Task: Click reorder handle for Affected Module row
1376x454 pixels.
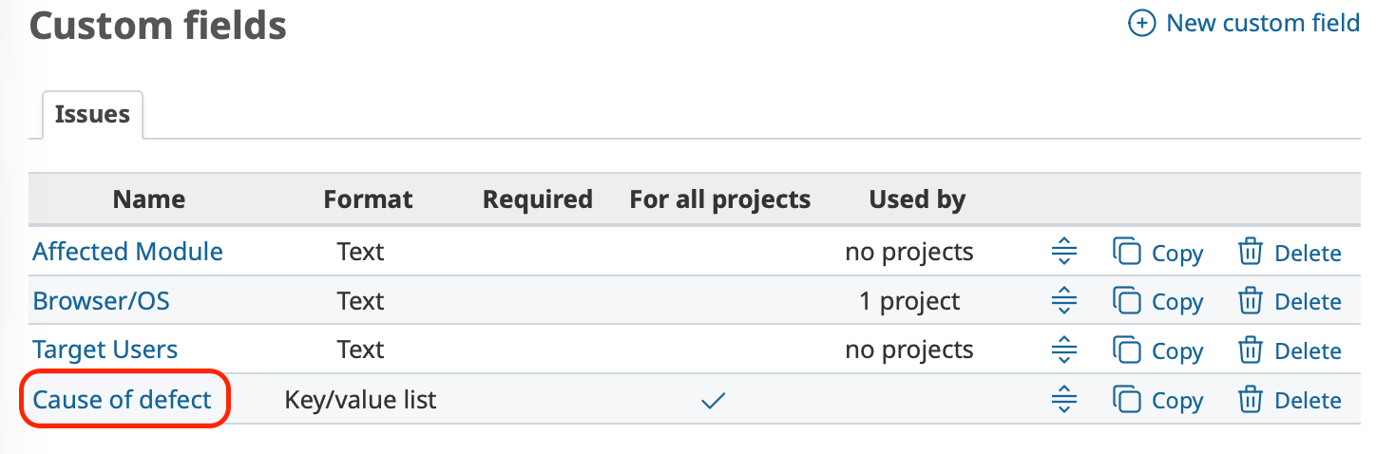Action: pos(1064,253)
